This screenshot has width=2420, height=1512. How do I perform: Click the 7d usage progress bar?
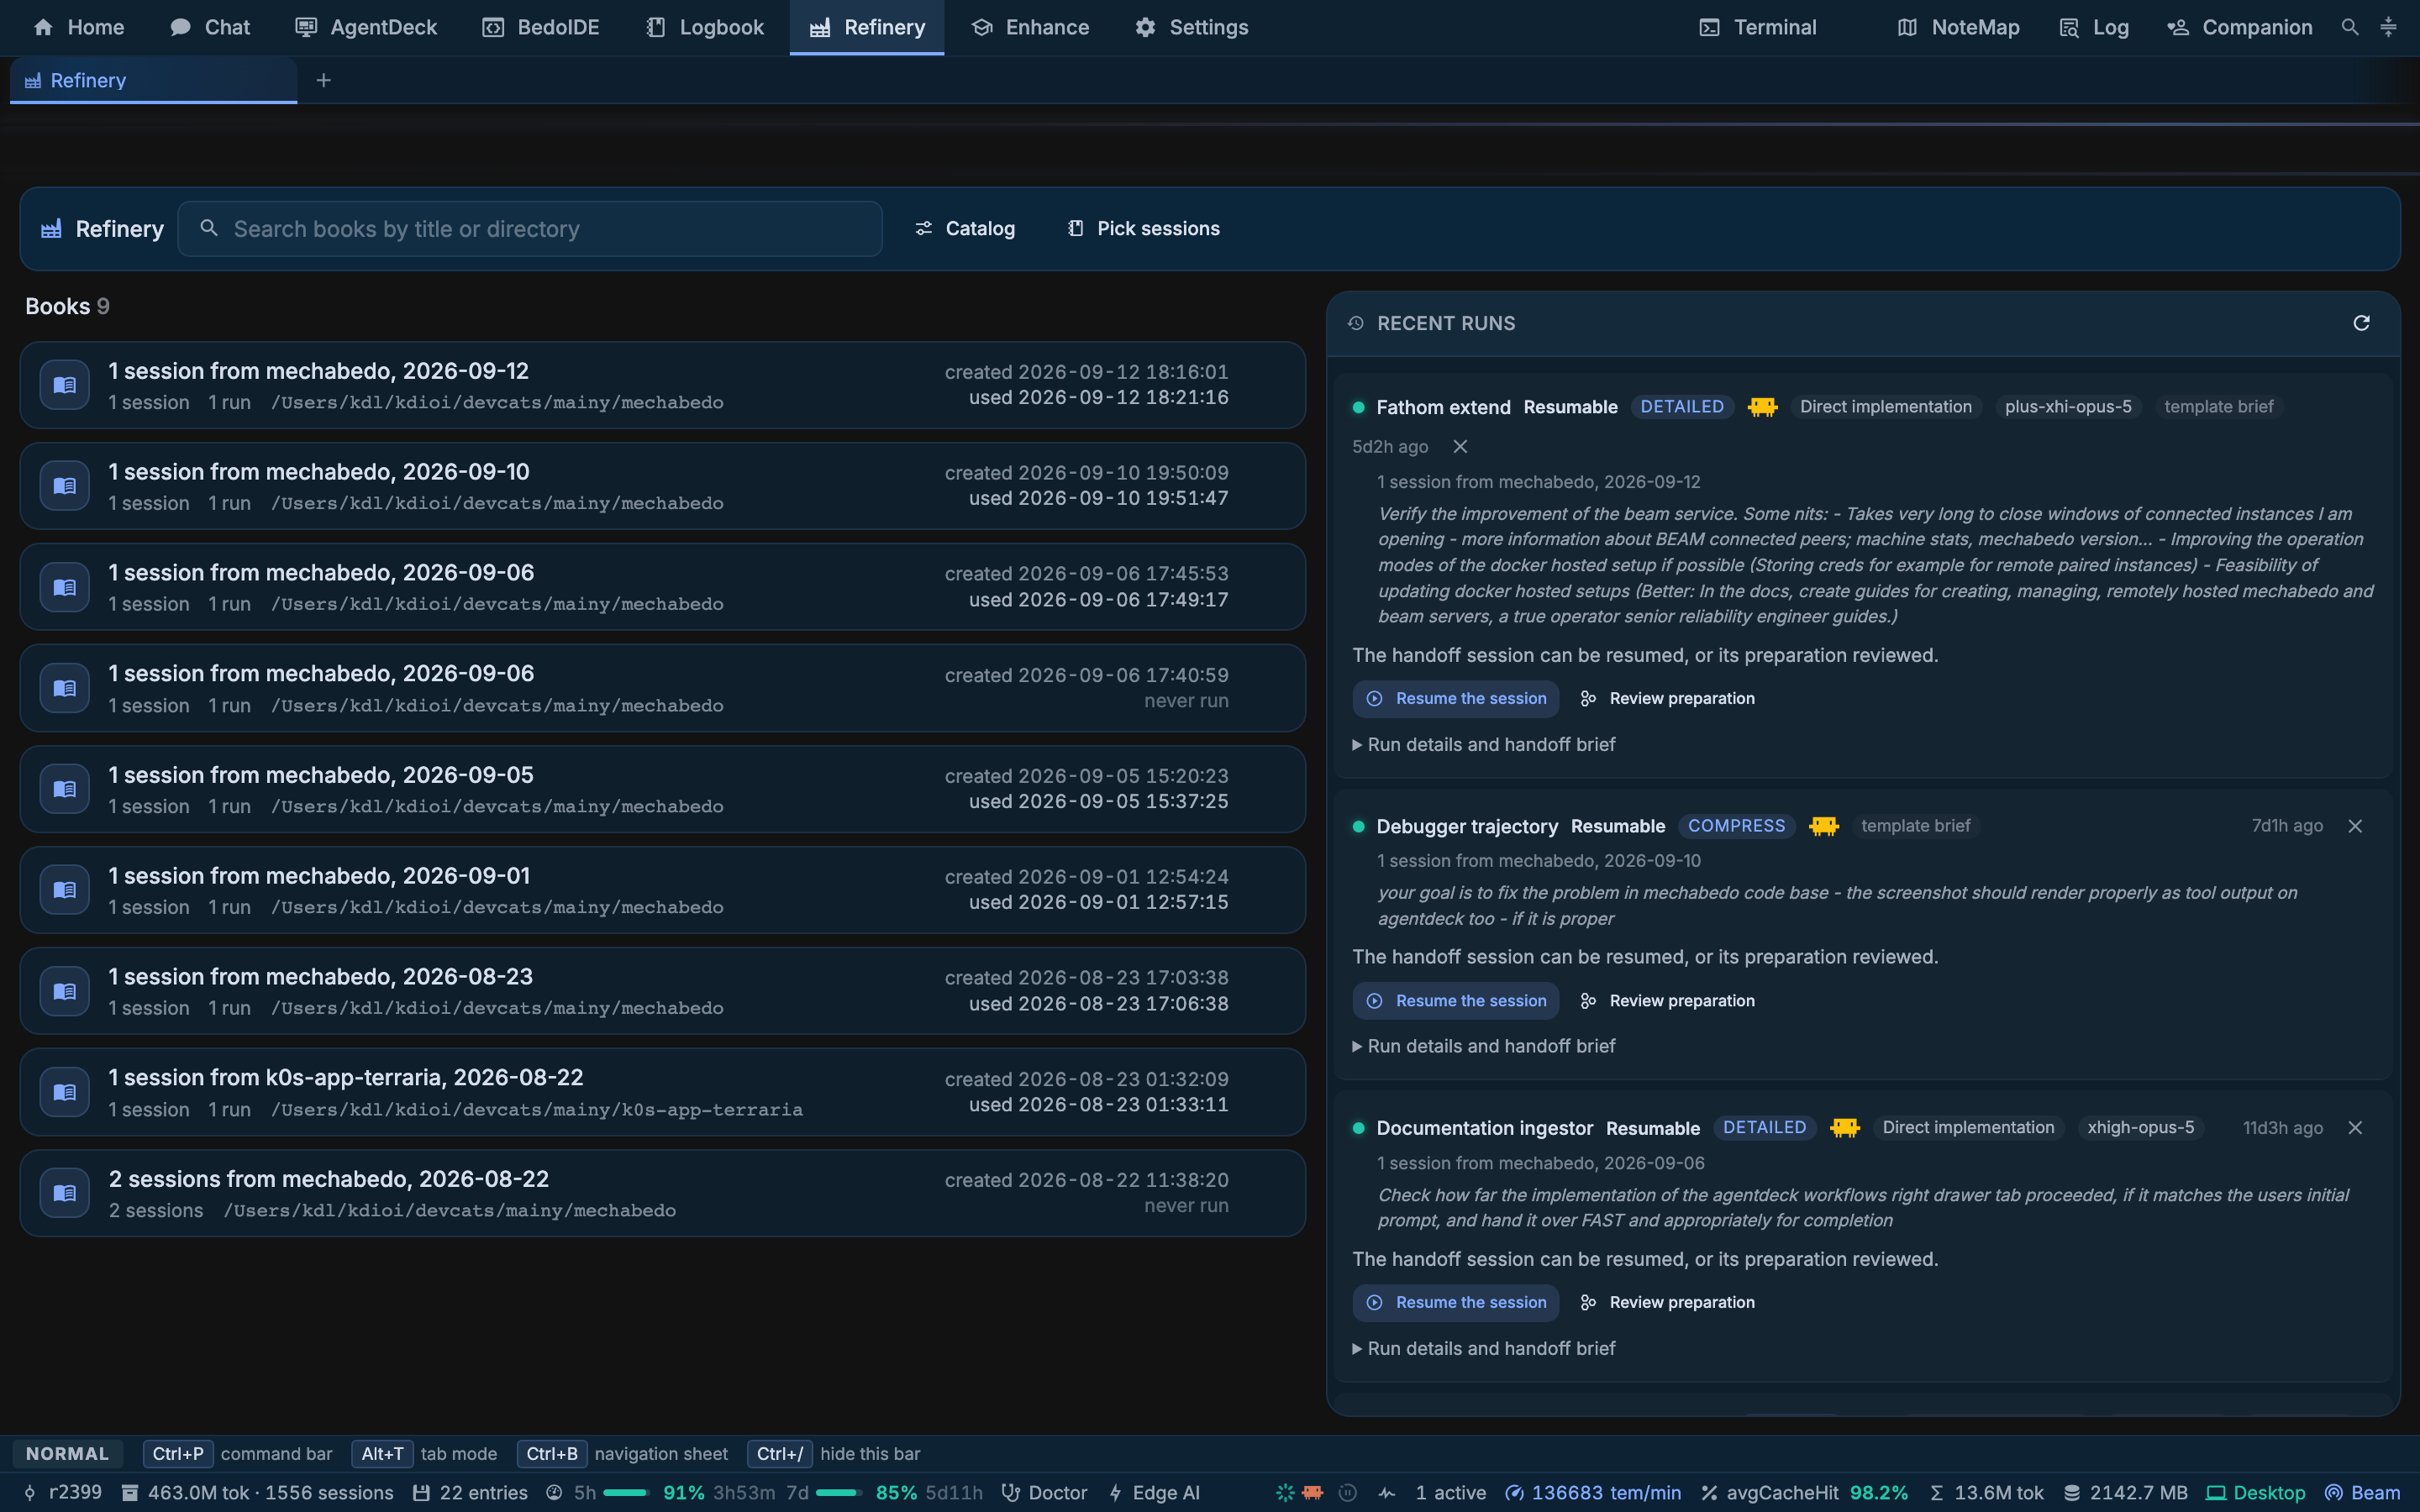click(x=839, y=1493)
